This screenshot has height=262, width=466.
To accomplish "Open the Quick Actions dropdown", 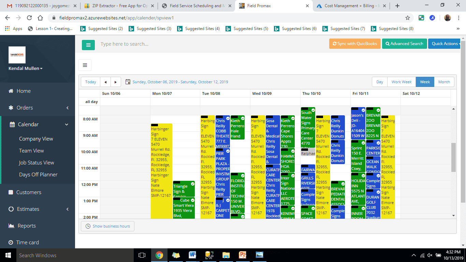I will pyautogui.click(x=445, y=44).
